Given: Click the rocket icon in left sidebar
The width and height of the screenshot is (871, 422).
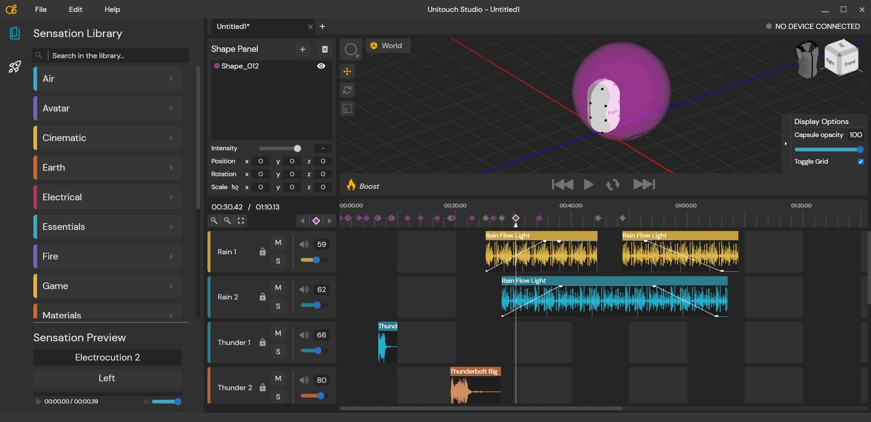Looking at the screenshot, I should click(x=15, y=67).
